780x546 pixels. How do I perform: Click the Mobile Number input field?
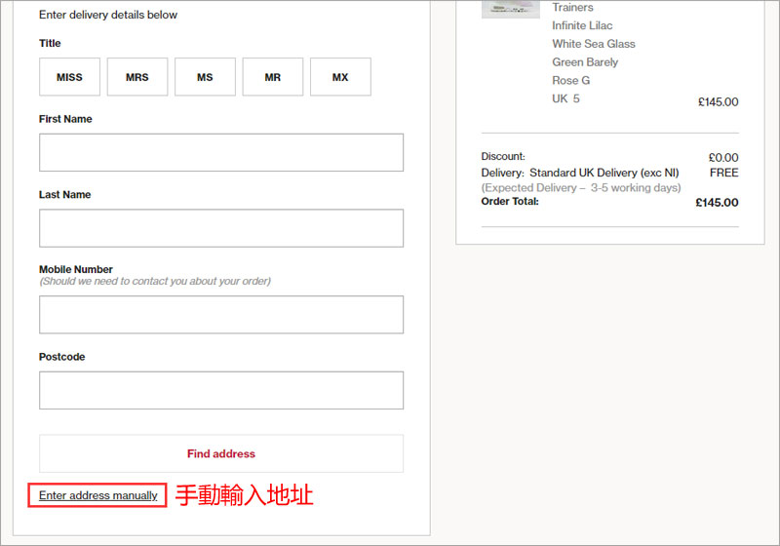(x=221, y=315)
